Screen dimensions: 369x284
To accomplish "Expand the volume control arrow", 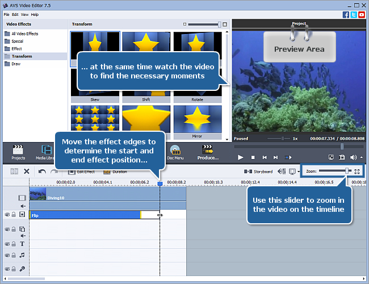I will click(x=362, y=157).
